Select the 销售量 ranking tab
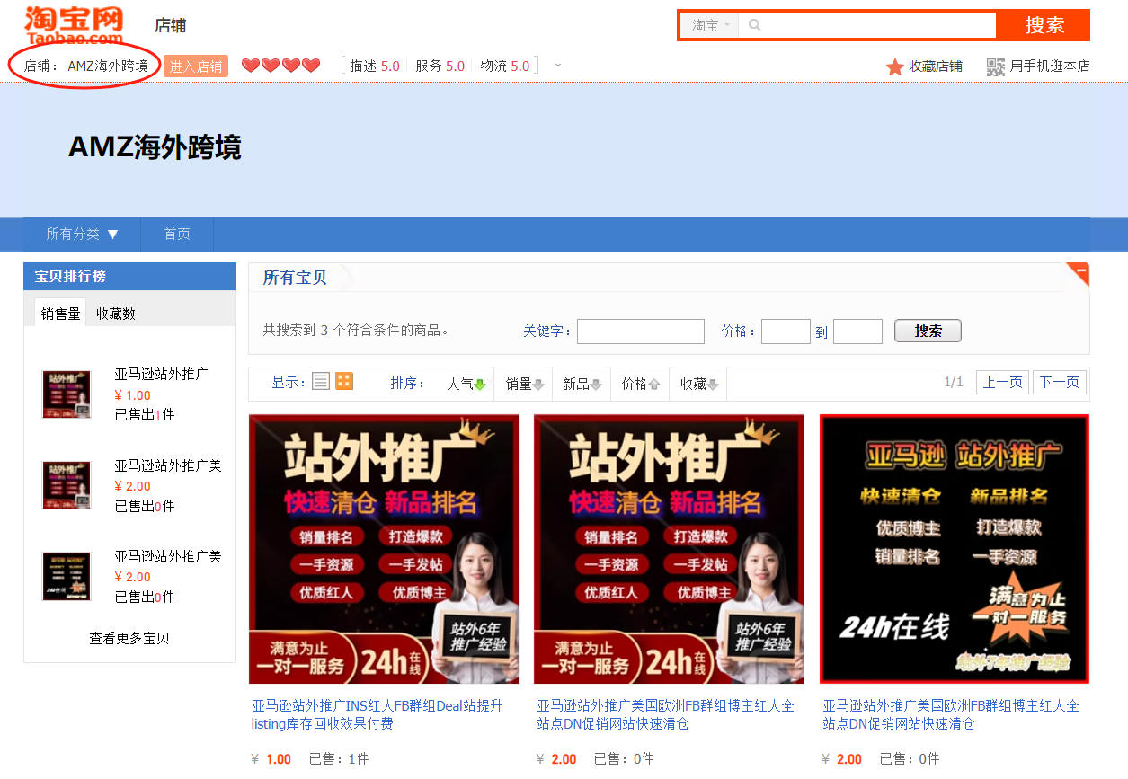This screenshot has height=779, width=1128. (x=61, y=313)
